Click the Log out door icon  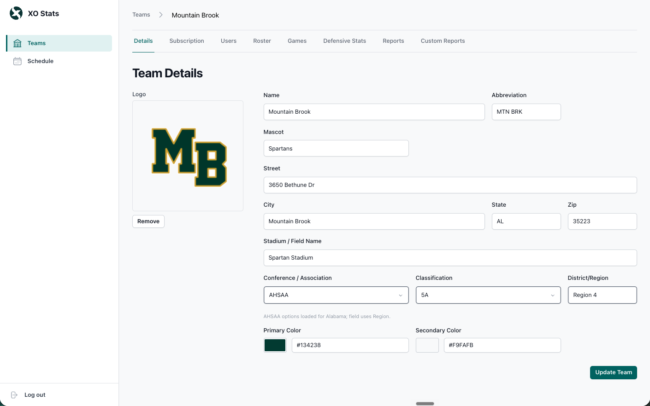(x=14, y=395)
